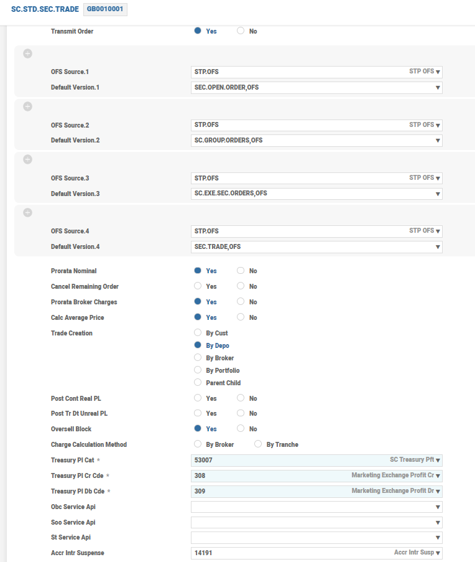
Task: Click the minus icon above OFS Source.1
Action: tap(27, 54)
